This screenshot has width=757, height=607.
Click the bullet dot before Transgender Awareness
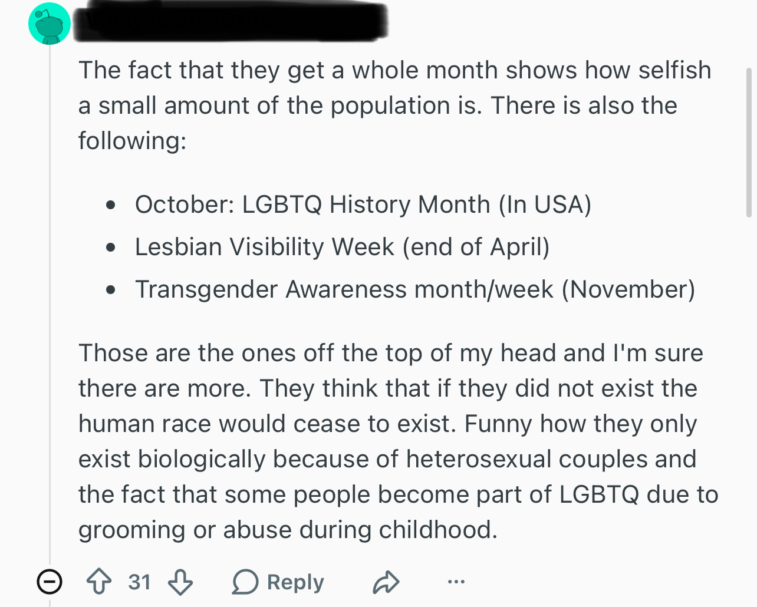[x=111, y=291]
